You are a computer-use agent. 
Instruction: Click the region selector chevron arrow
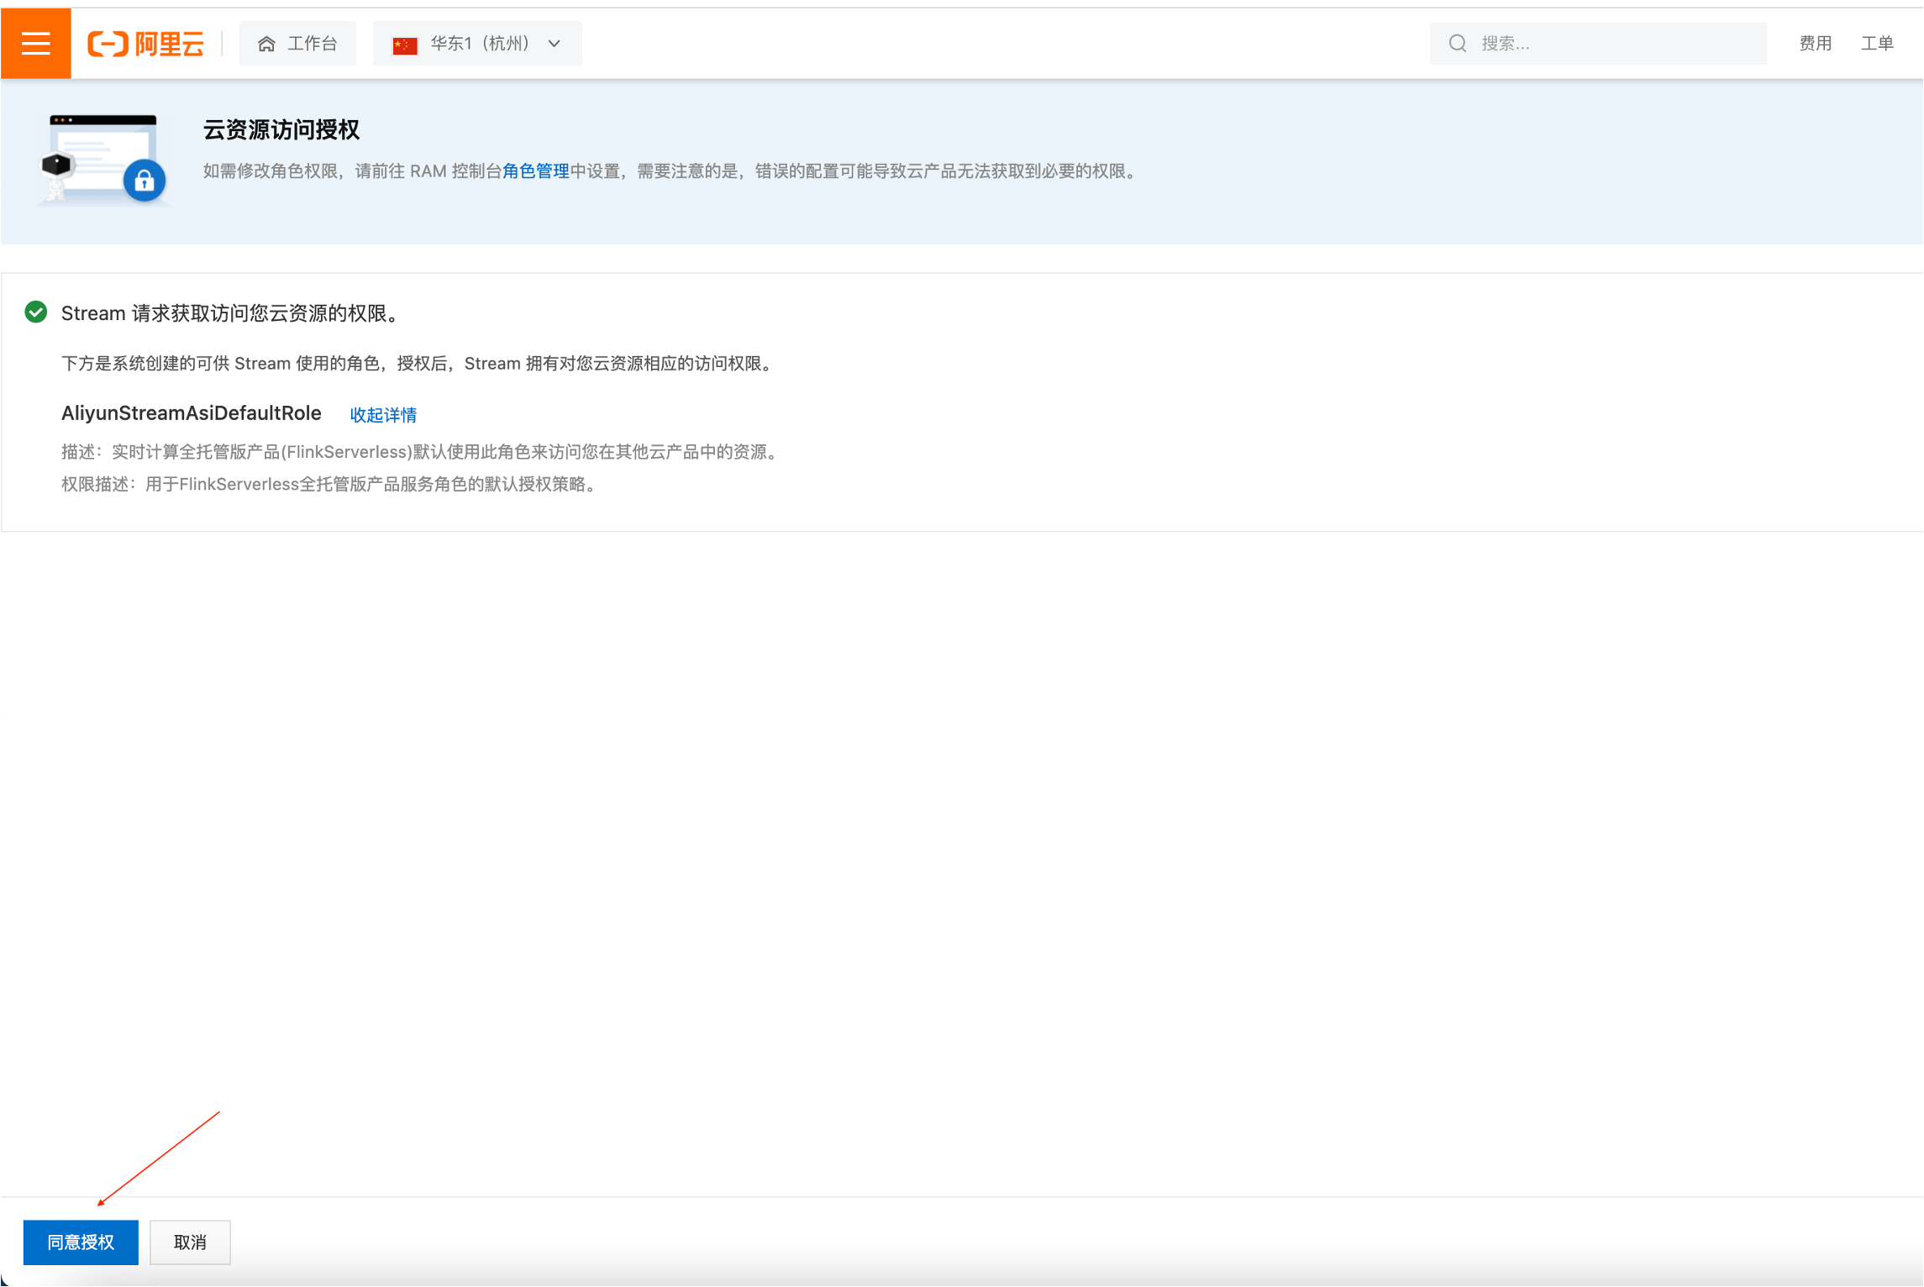(x=555, y=44)
